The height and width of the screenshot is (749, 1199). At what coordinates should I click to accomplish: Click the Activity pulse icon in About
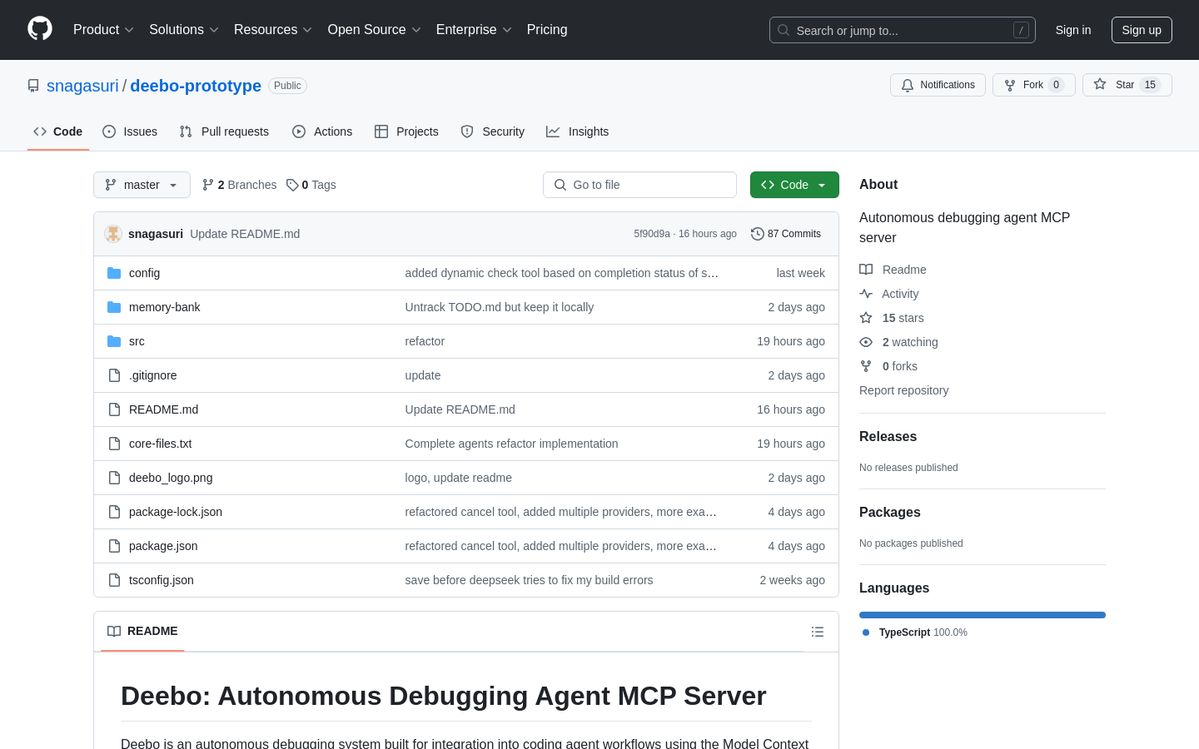[x=866, y=294]
